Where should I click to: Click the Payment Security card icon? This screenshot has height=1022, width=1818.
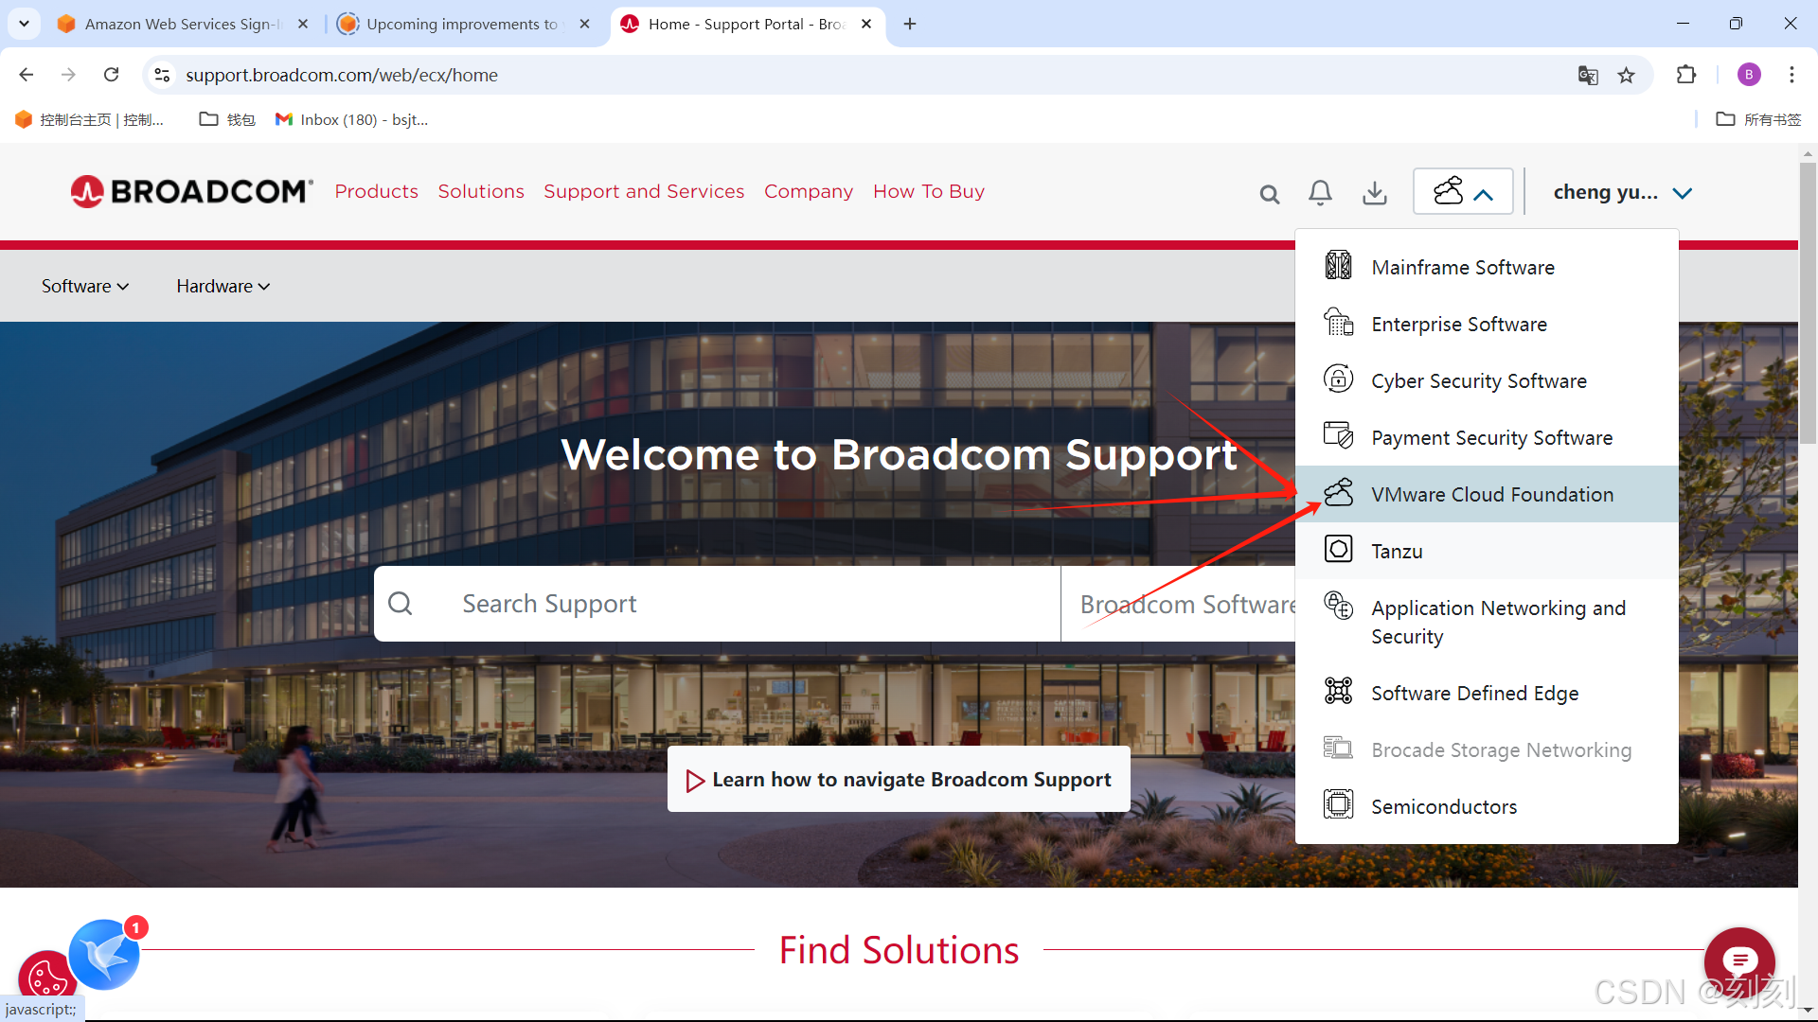(1338, 435)
